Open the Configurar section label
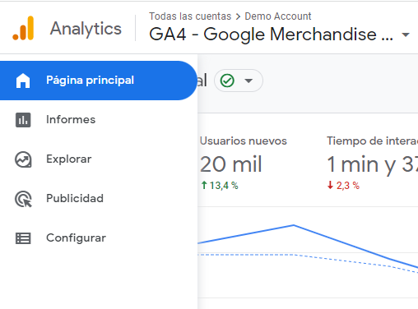This screenshot has height=309, width=418. pyautogui.click(x=76, y=238)
